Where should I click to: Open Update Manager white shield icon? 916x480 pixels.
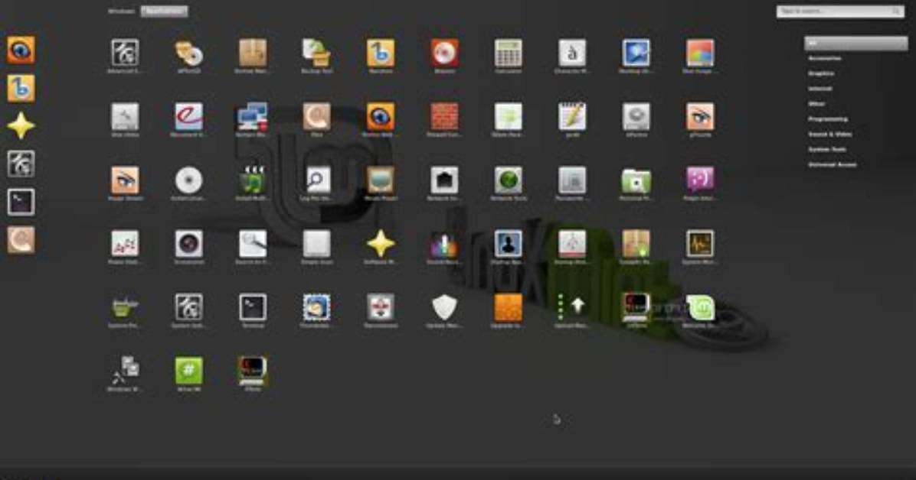[x=444, y=307]
